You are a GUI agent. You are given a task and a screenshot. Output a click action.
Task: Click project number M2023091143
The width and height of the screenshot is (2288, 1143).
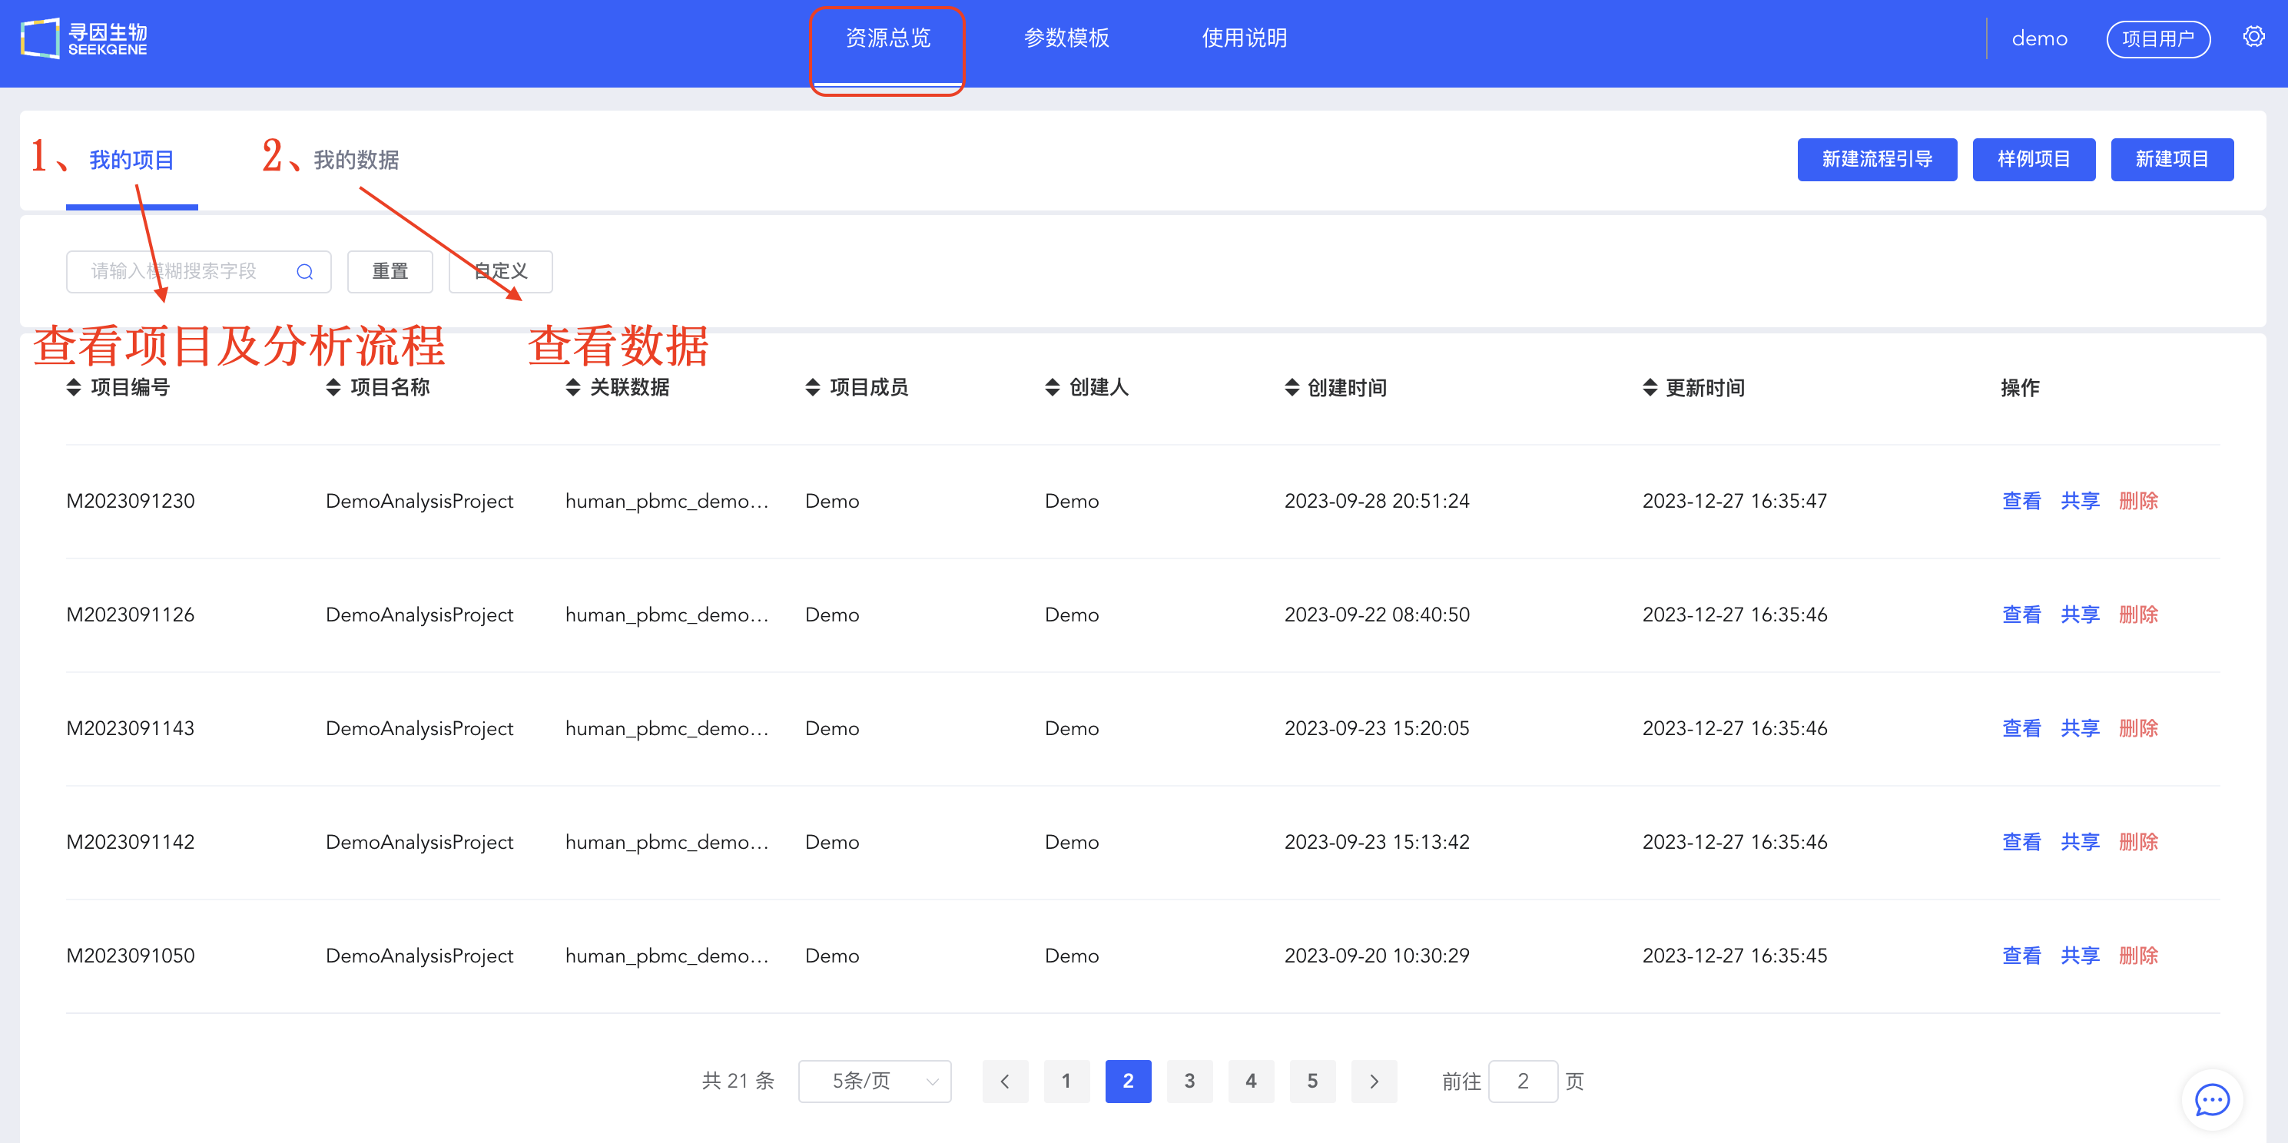click(131, 728)
